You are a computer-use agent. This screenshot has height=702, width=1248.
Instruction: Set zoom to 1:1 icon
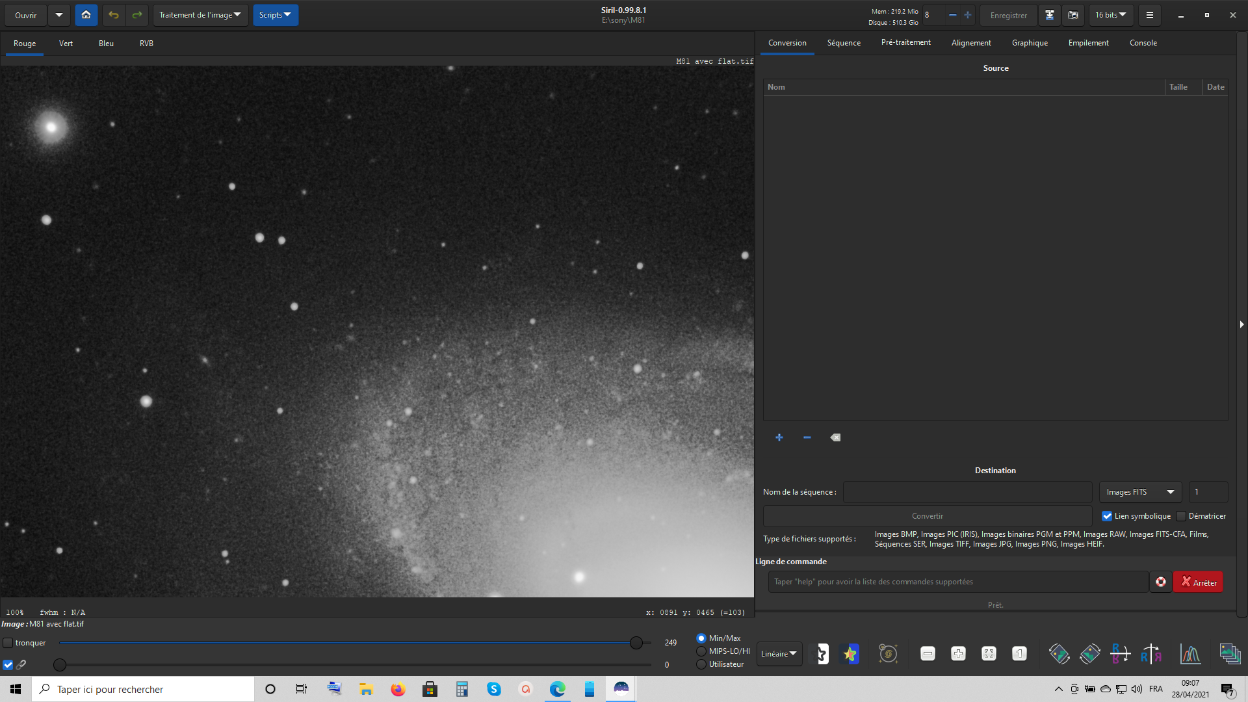point(1019,654)
